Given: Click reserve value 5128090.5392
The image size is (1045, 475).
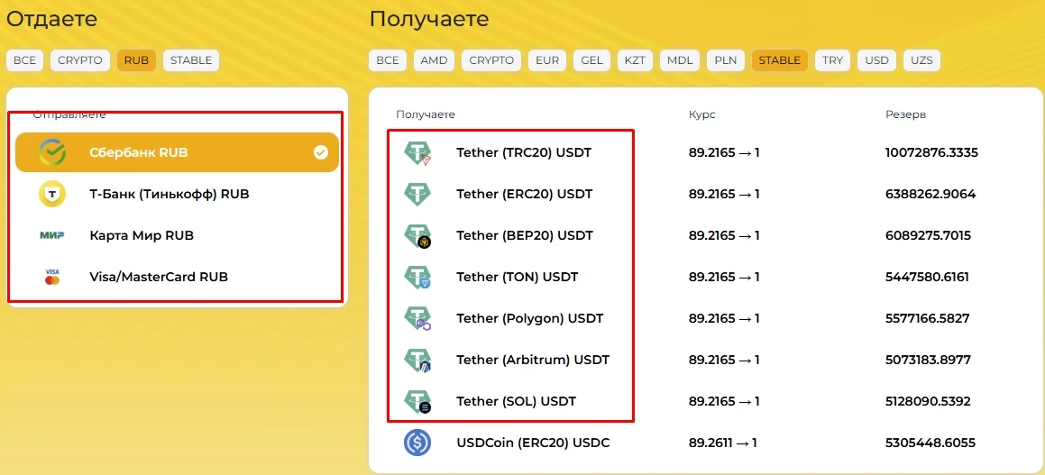Looking at the screenshot, I should pyautogui.click(x=928, y=401).
